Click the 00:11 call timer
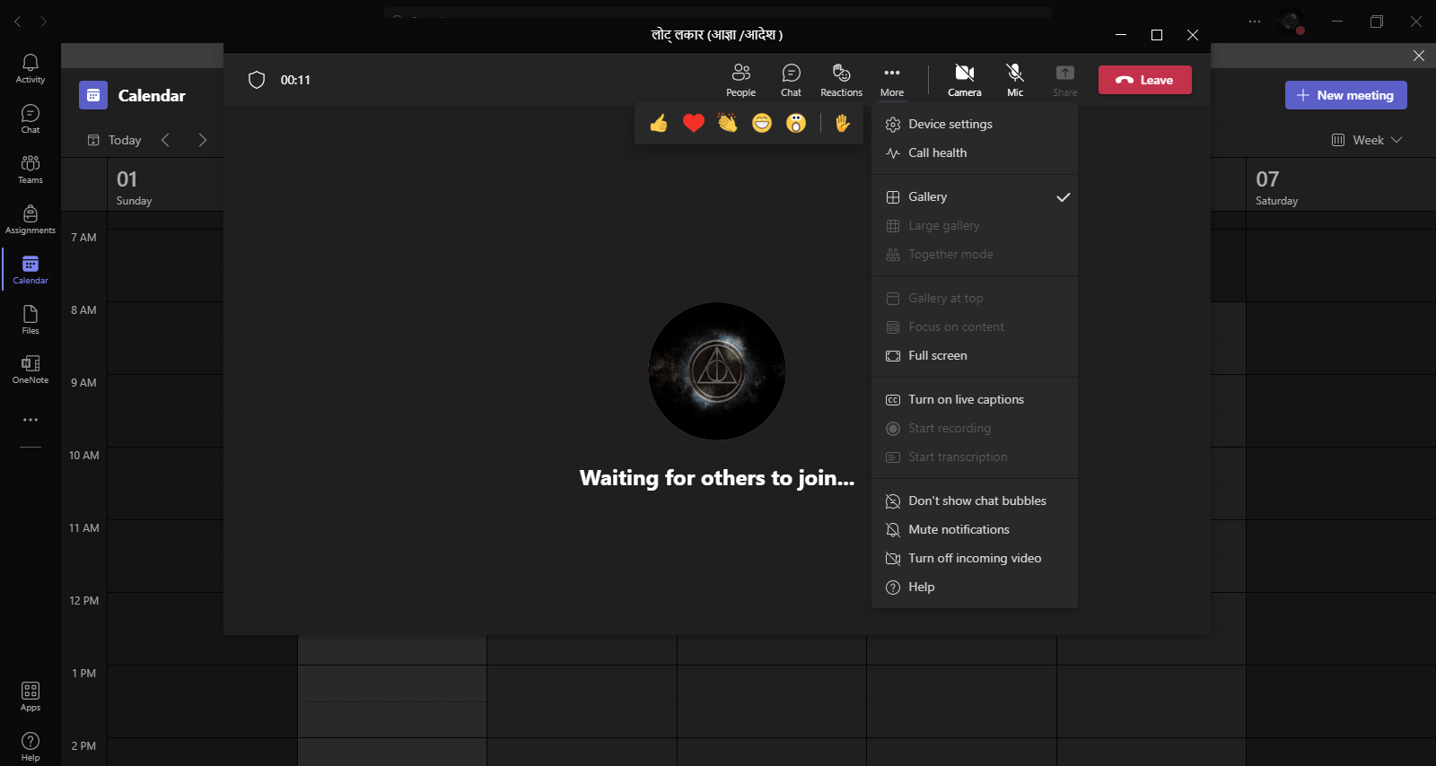The height and width of the screenshot is (766, 1436). (295, 80)
